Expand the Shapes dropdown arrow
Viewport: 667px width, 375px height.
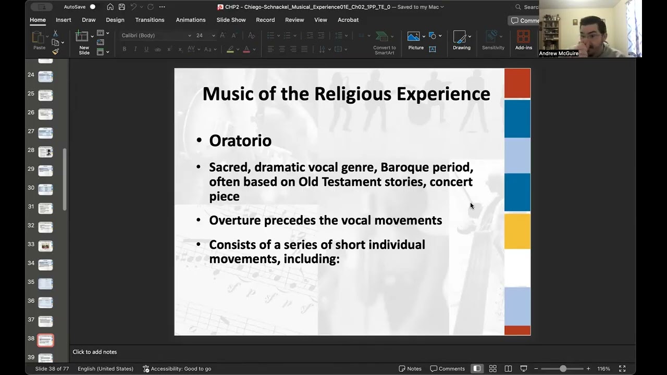coord(440,36)
